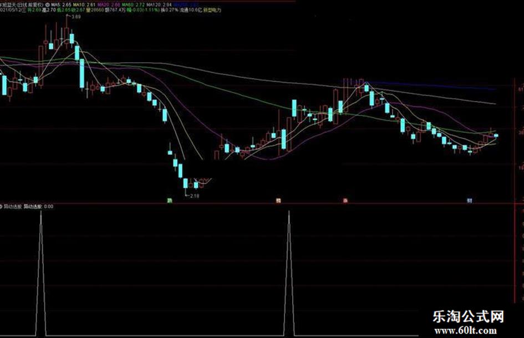524x338 pixels.
Task: Select the MA10: 2.61 label
Action: point(84,5)
